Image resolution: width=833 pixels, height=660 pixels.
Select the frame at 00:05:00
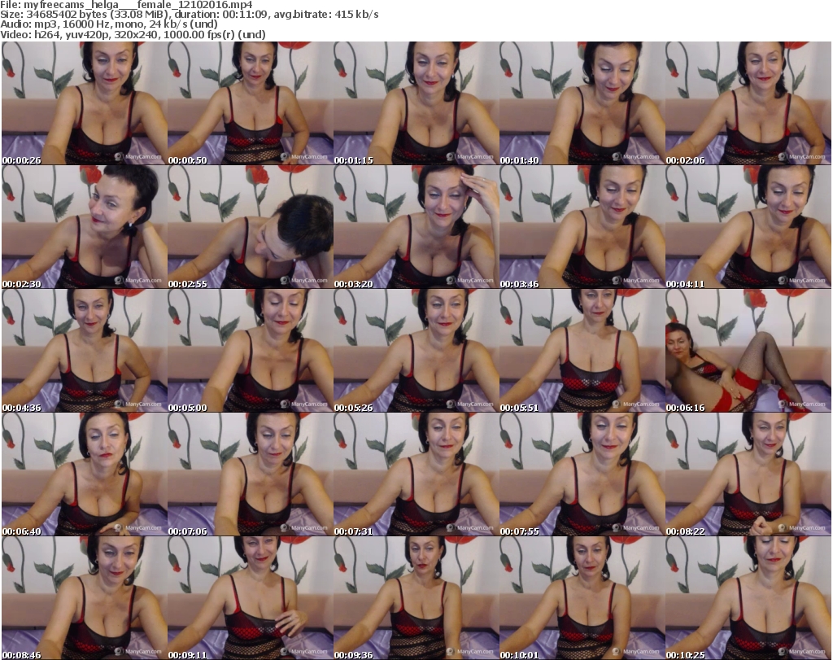[251, 351]
